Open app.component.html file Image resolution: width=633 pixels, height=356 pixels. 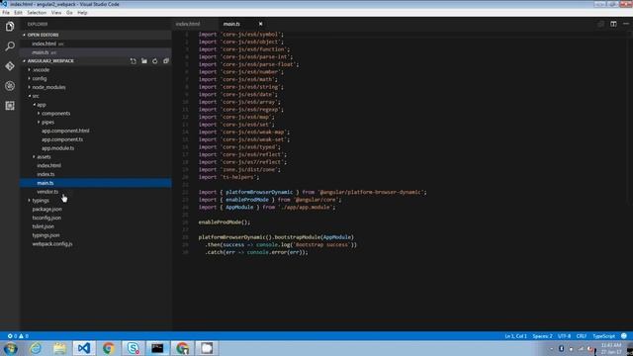tap(65, 131)
